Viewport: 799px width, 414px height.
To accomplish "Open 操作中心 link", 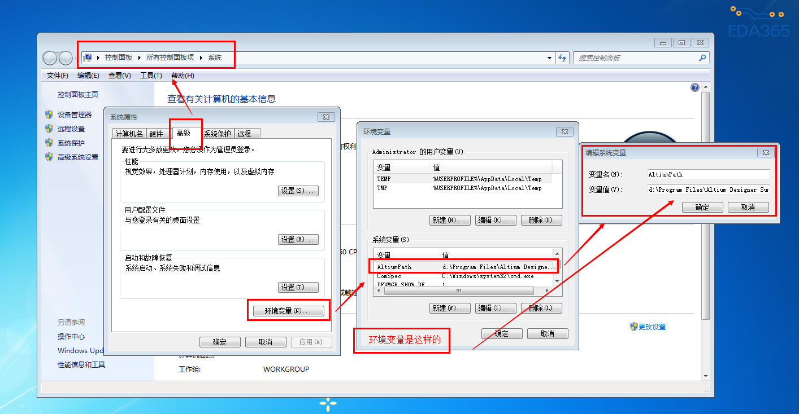I will click(x=71, y=336).
